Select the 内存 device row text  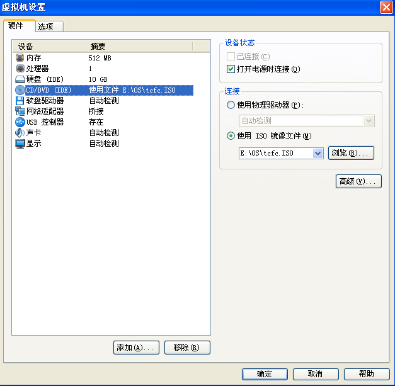pos(34,58)
